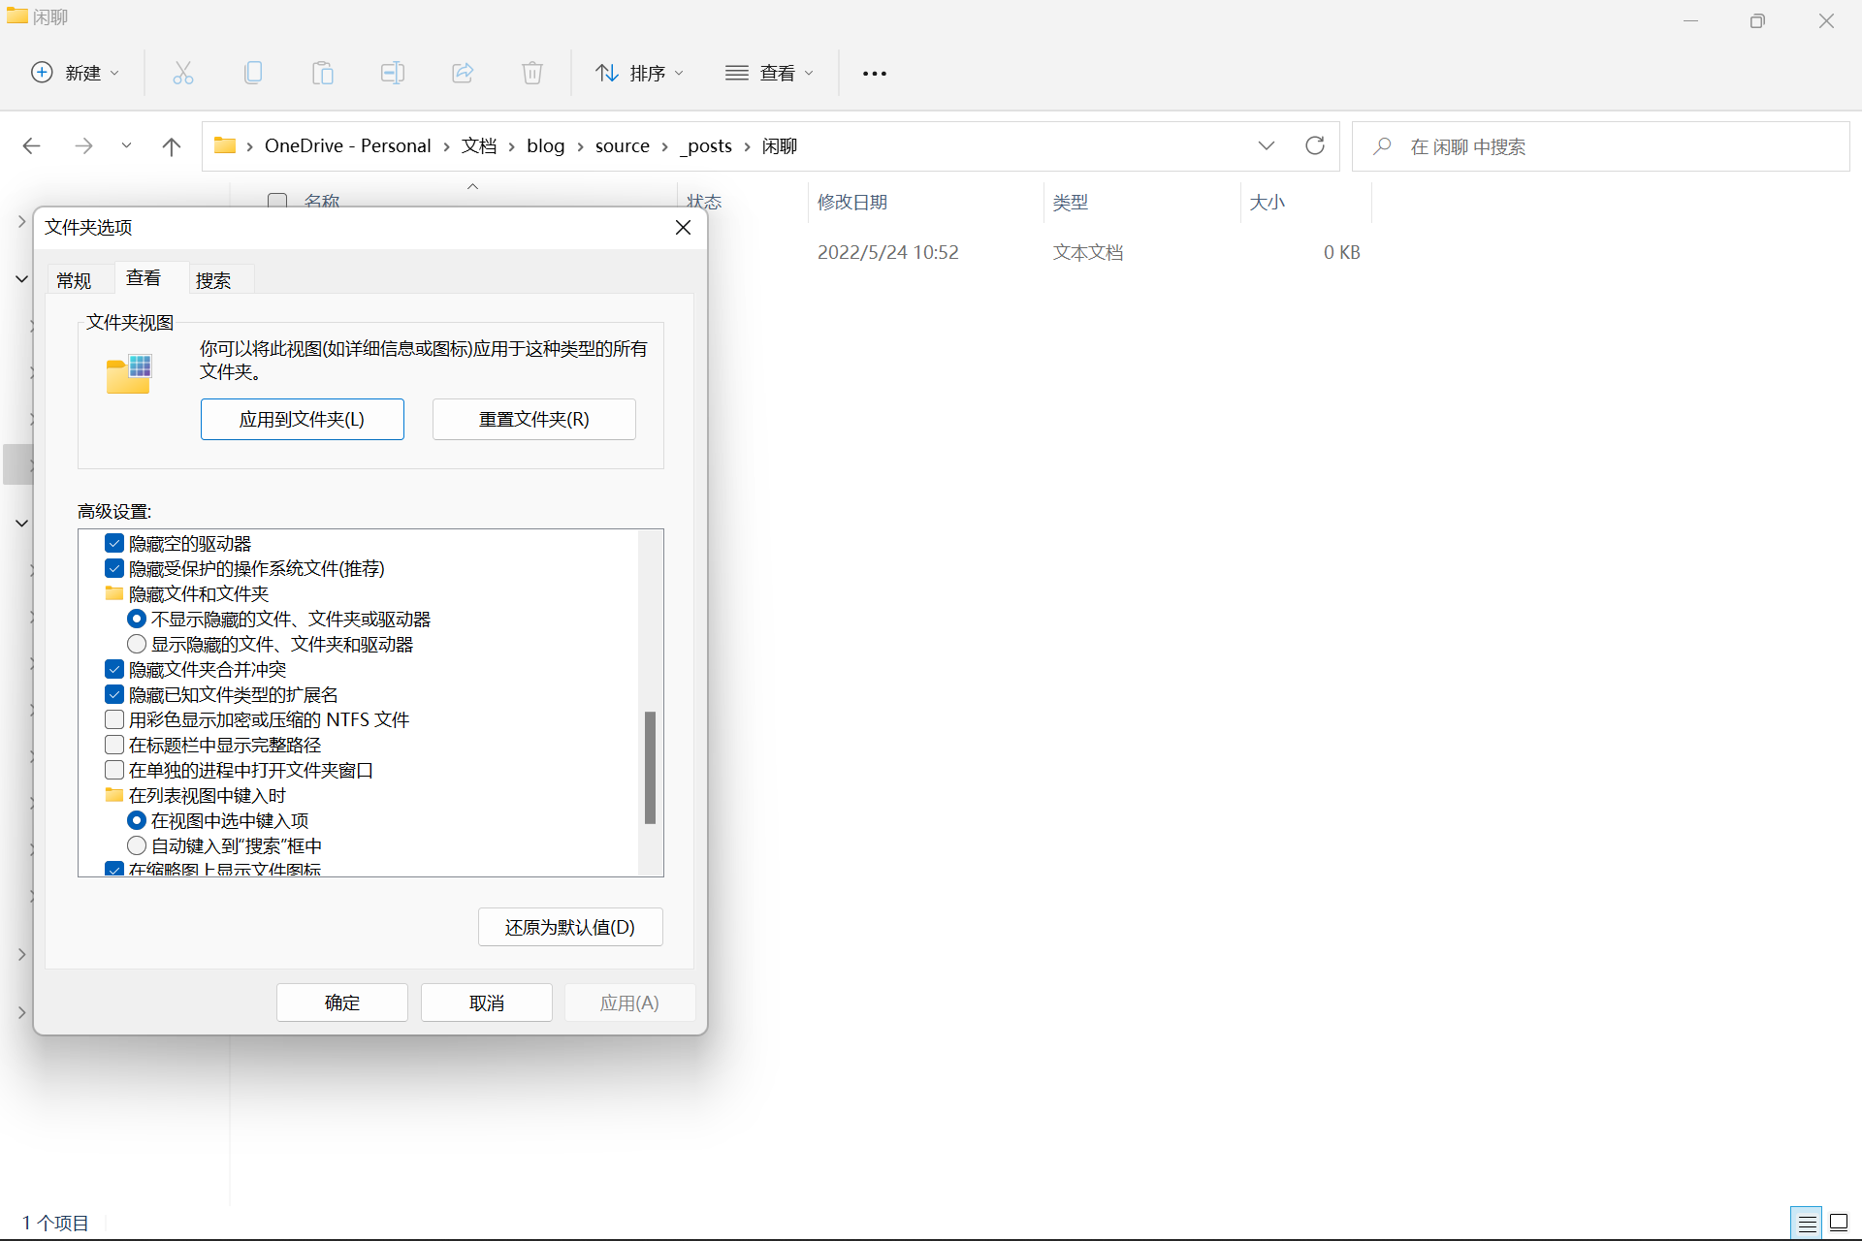Click the Copy icon in toolbar
Viewport: 1862px width, 1241px height.
[x=253, y=73]
